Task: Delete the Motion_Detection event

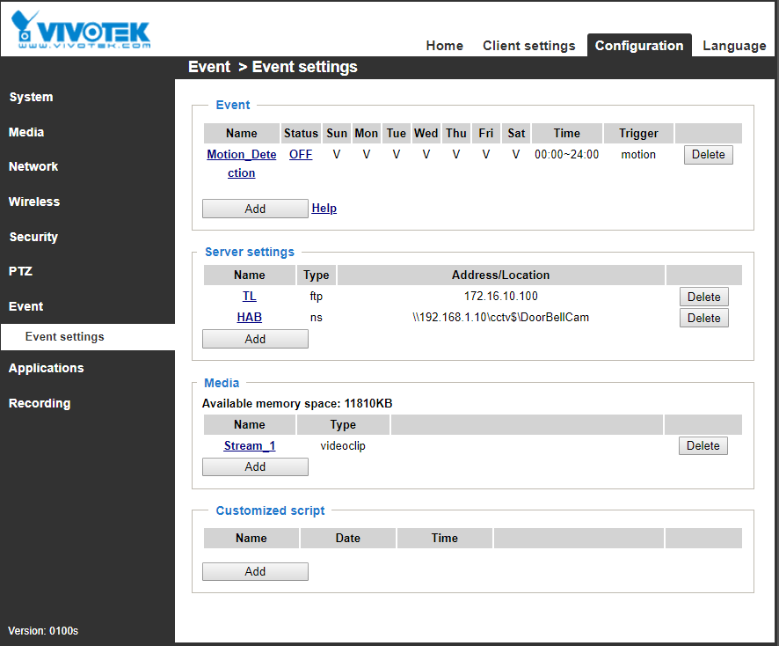Action: (708, 155)
